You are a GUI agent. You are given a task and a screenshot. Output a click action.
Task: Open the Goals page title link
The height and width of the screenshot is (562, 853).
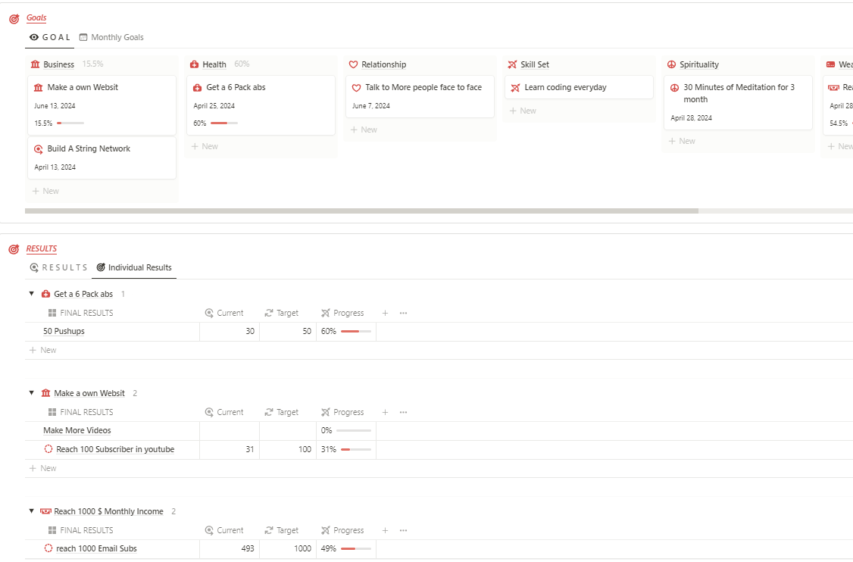point(36,17)
